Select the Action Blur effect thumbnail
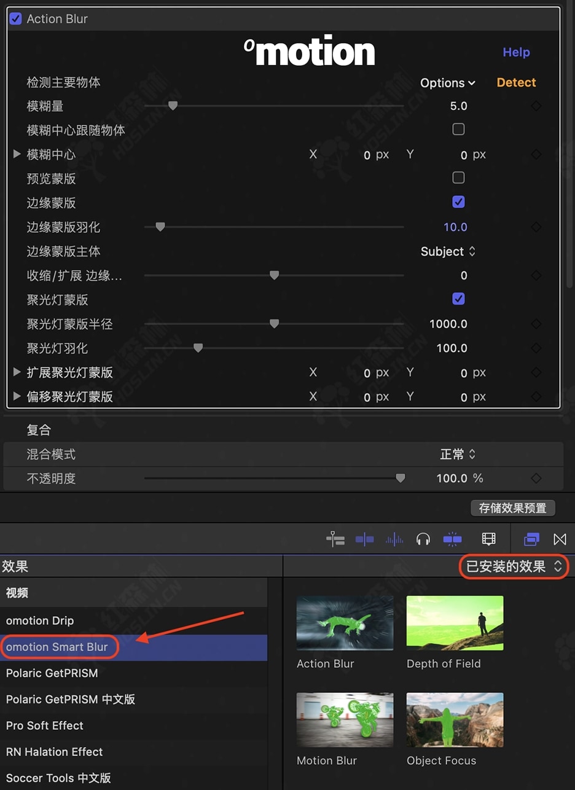This screenshot has width=575, height=790. (345, 623)
